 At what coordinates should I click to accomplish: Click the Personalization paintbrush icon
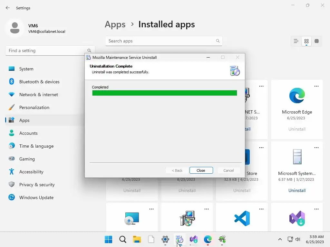click(x=12, y=107)
